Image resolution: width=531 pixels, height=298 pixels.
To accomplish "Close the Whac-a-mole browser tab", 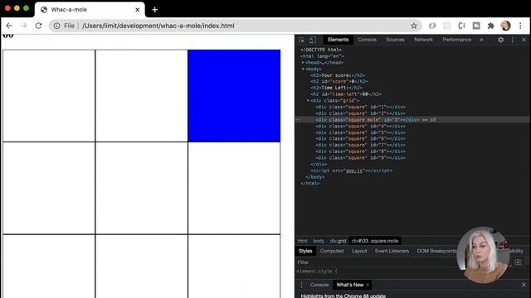I will pyautogui.click(x=137, y=9).
